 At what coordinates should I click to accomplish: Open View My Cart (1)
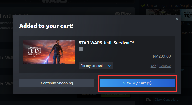[x=137, y=83]
